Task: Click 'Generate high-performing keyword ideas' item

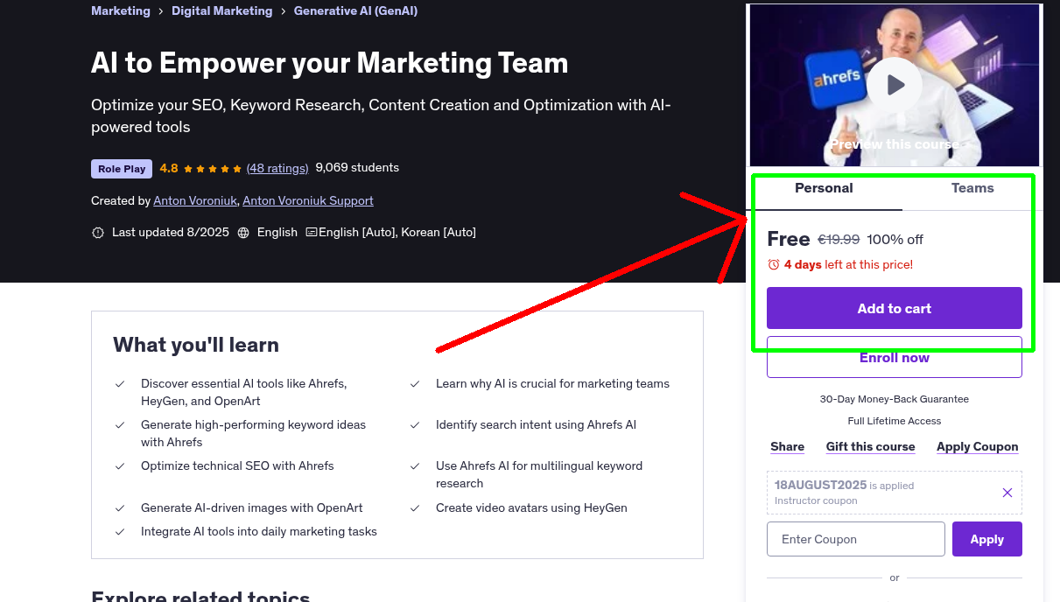Action: pos(254,433)
